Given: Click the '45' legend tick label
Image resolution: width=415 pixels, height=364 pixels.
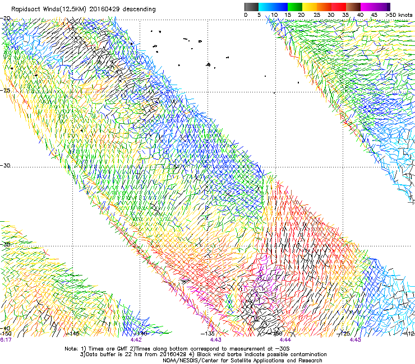Looking at the screenshot, I should click(x=374, y=15).
